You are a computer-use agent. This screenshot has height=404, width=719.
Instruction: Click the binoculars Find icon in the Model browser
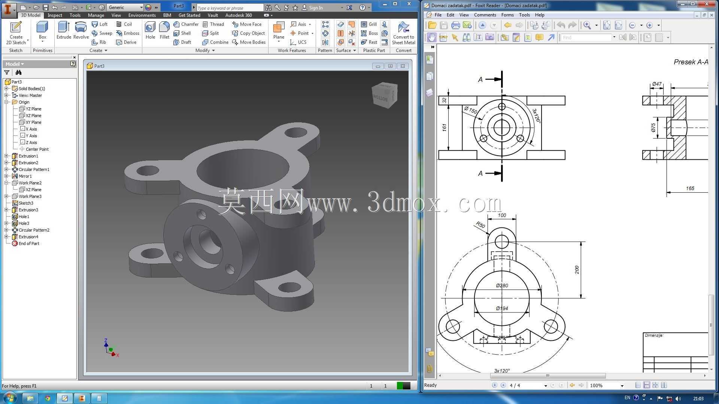tap(18, 73)
